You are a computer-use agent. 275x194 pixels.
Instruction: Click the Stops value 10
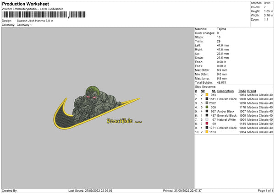(x=219, y=37)
